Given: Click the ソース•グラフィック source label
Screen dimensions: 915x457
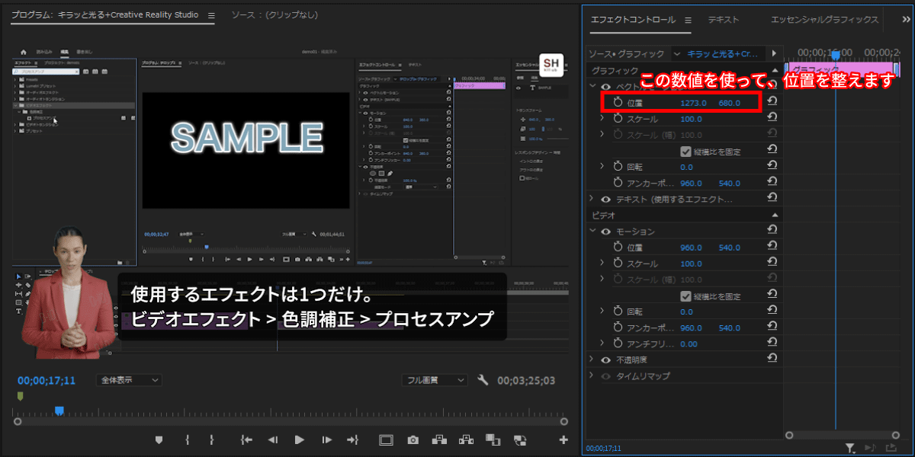Looking at the screenshot, I should coord(626,54).
